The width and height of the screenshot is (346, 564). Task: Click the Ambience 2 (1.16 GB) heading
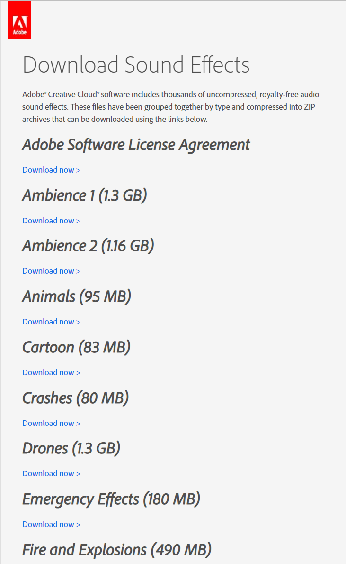click(88, 246)
